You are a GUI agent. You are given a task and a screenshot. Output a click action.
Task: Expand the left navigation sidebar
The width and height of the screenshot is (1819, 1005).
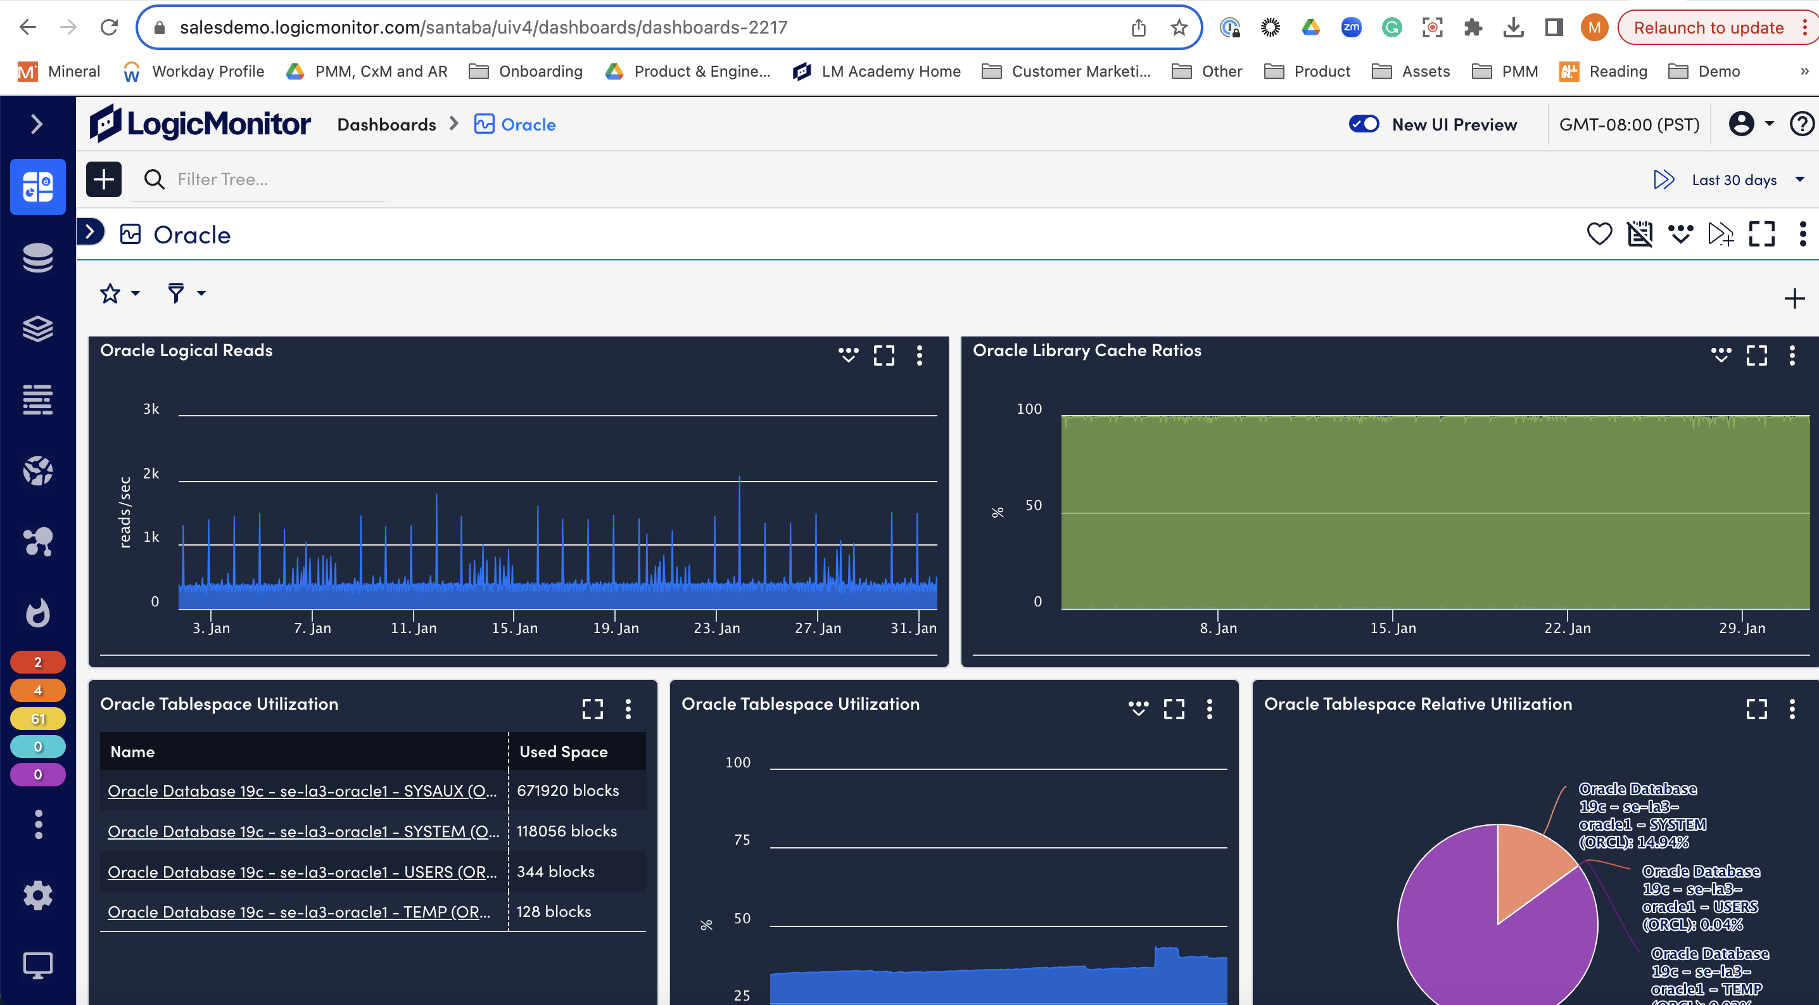[x=37, y=124]
